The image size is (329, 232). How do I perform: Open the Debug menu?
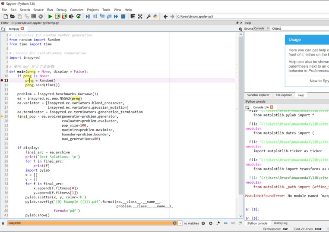click(x=61, y=9)
